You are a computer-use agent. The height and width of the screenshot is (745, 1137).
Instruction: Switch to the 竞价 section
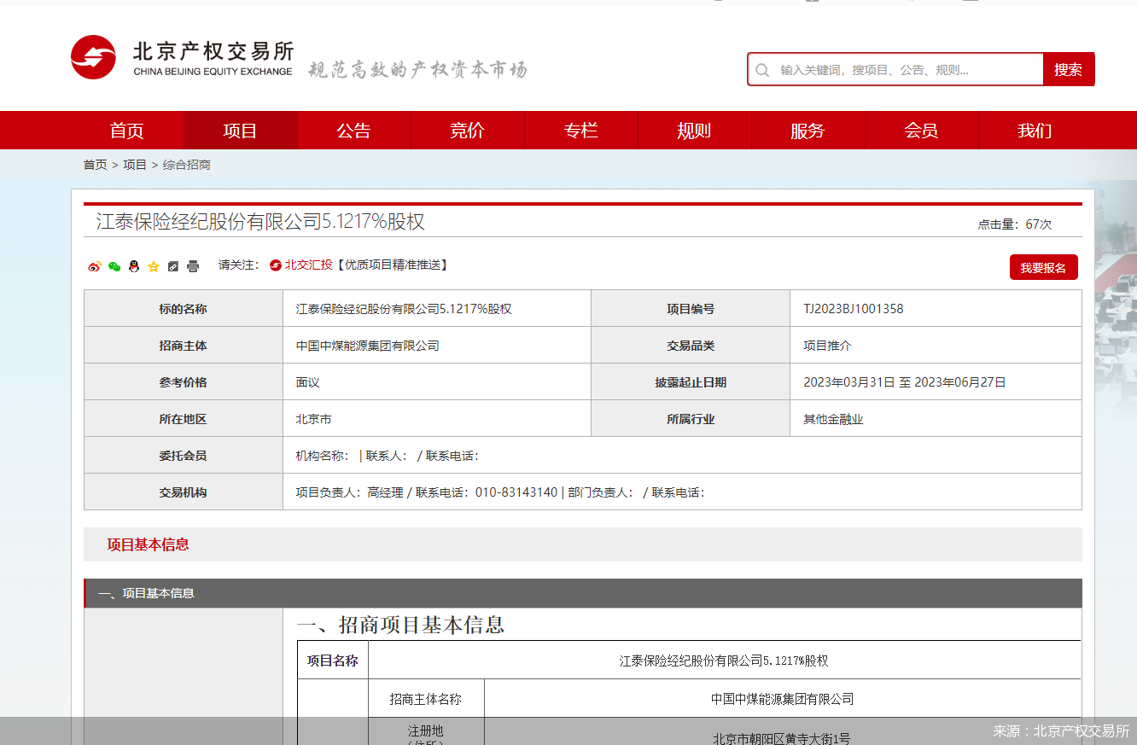[468, 130]
